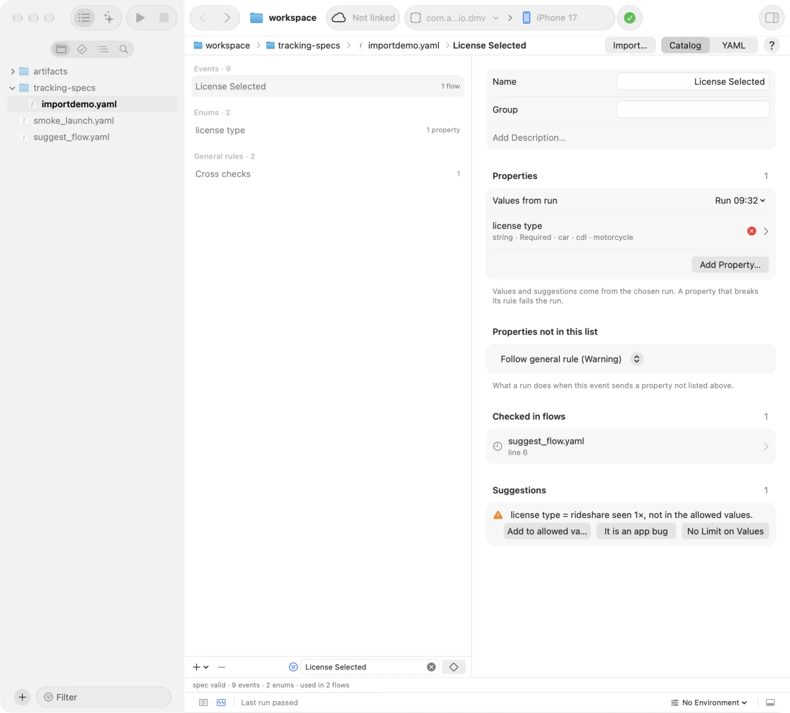Click the list view toolbar icon

pos(84,18)
